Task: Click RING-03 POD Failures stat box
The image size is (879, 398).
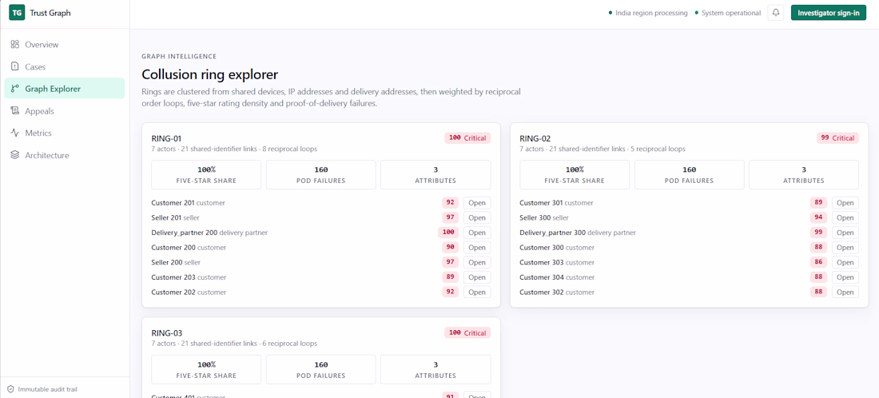Action: [x=320, y=369]
